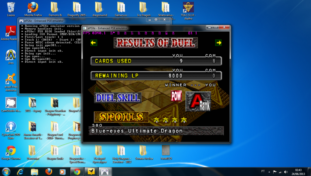Click the red 'POW' badge
The height and width of the screenshot is (176, 311).
coord(176,96)
